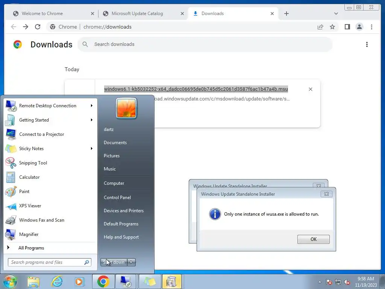Click Search programs and files box
Screen dimensions: 385x289
tap(49, 262)
